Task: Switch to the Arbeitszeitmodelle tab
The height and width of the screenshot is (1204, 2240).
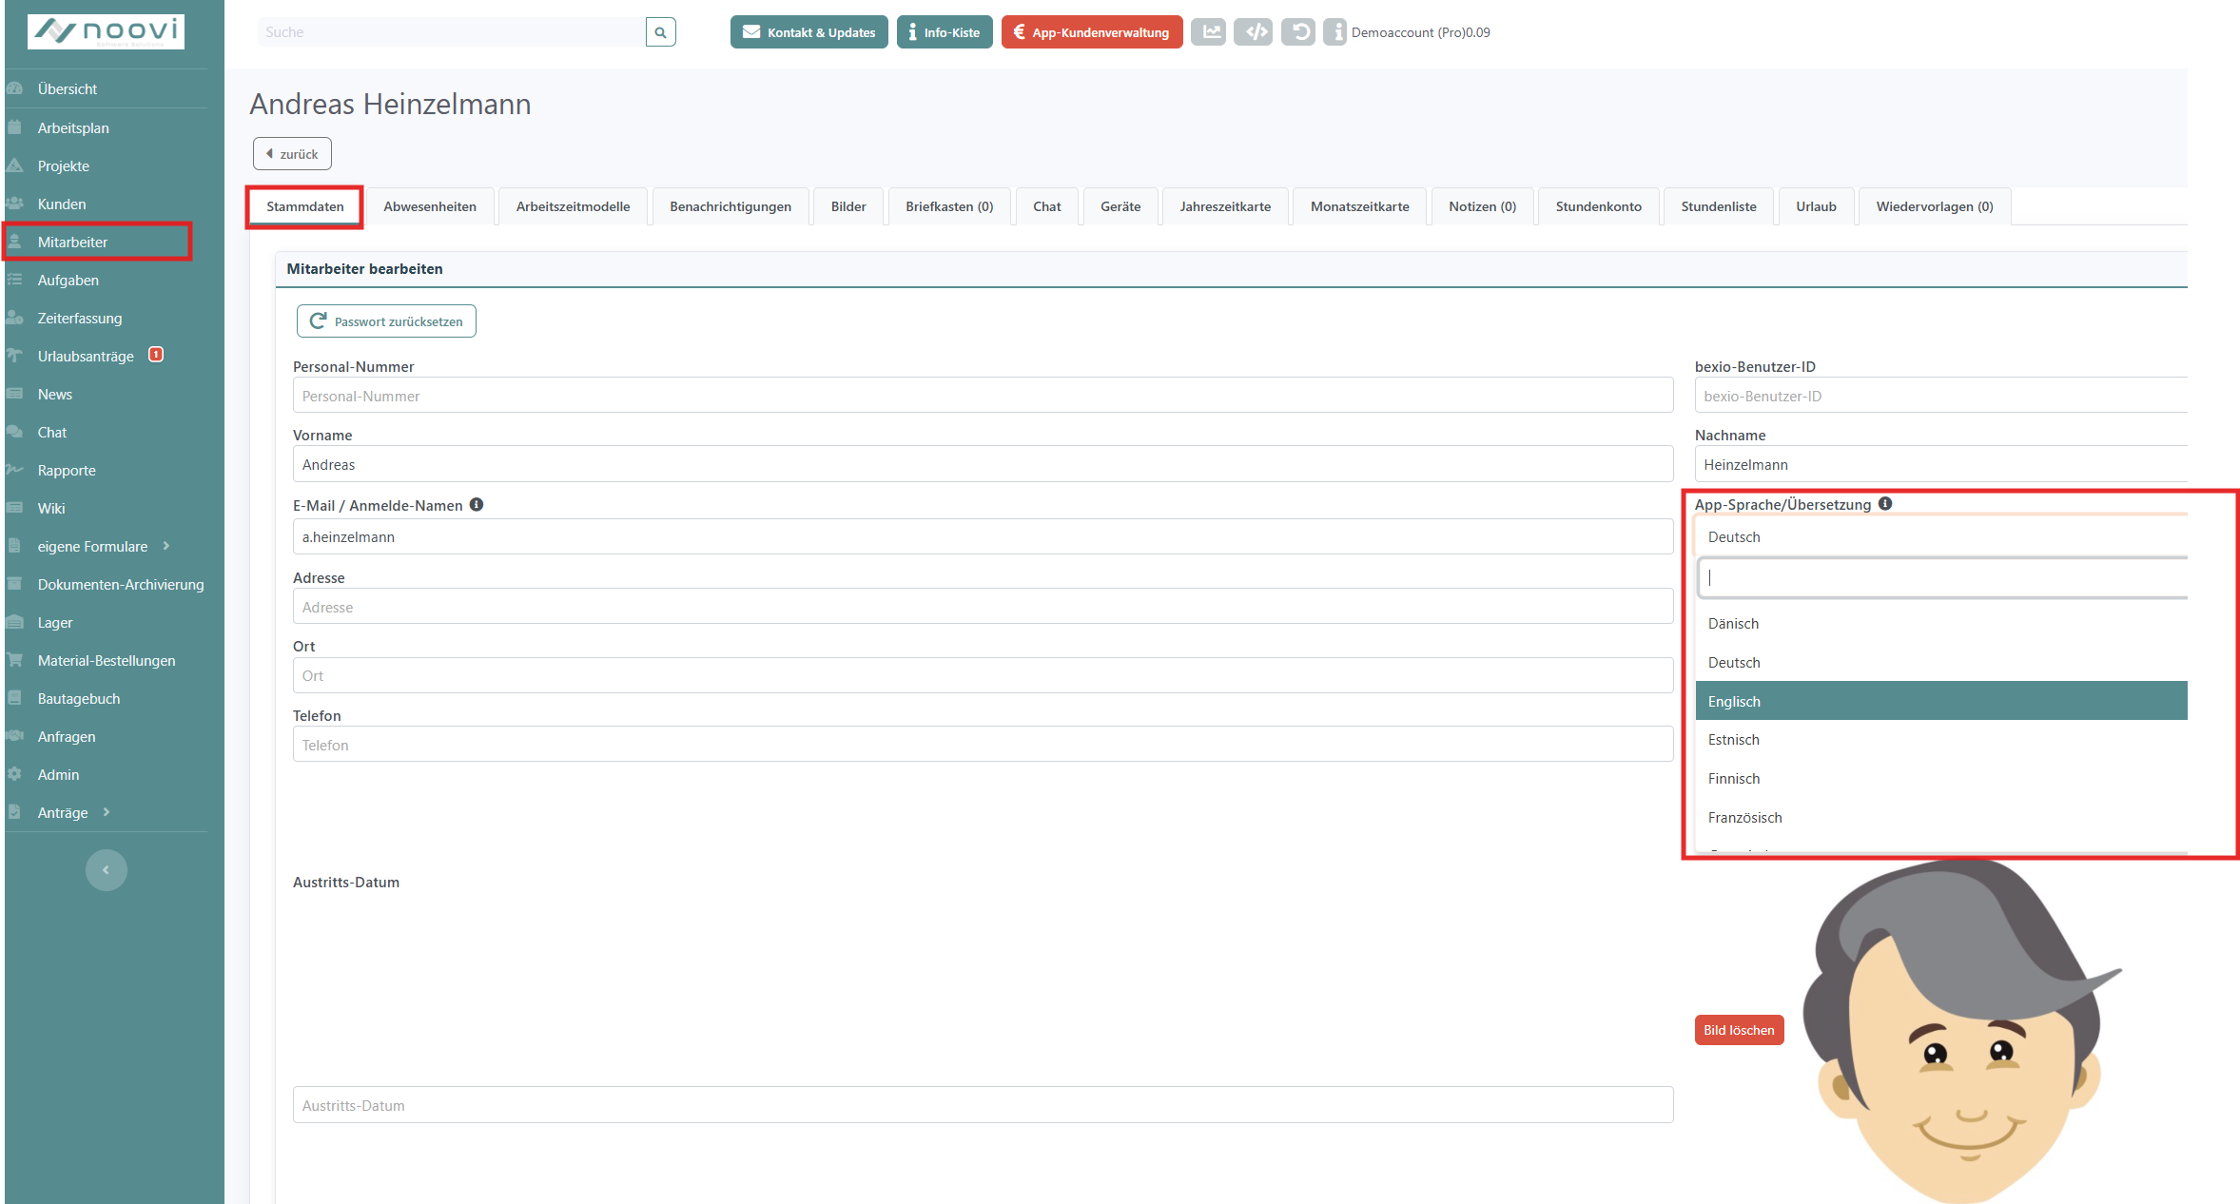Action: (573, 206)
